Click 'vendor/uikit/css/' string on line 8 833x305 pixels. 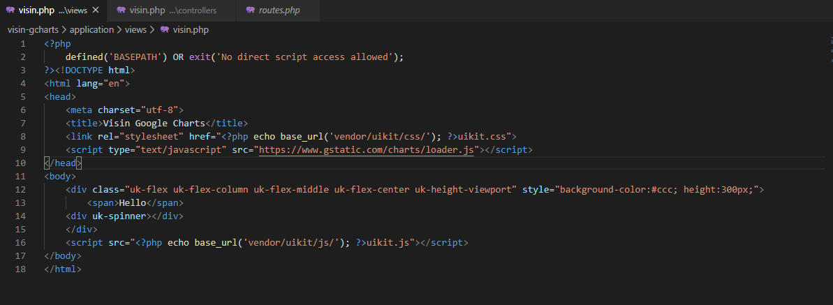point(379,137)
